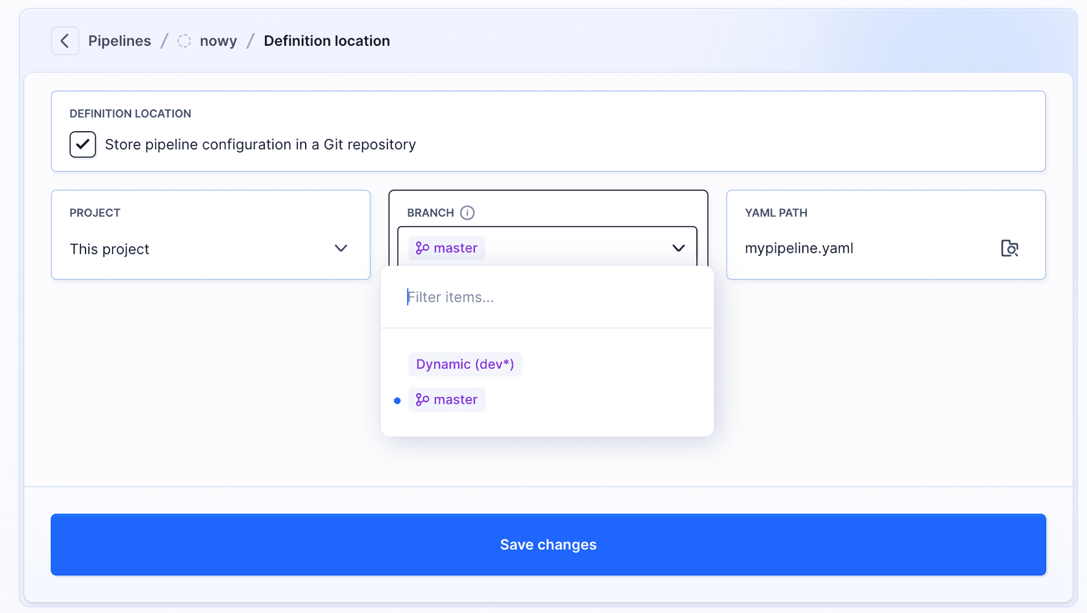Click the blue dot marking the current branch
This screenshot has width=1087, height=613.
(x=397, y=400)
